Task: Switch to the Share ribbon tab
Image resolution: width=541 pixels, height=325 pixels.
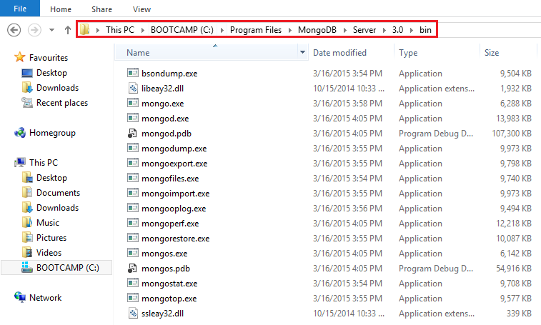Action: [101, 9]
